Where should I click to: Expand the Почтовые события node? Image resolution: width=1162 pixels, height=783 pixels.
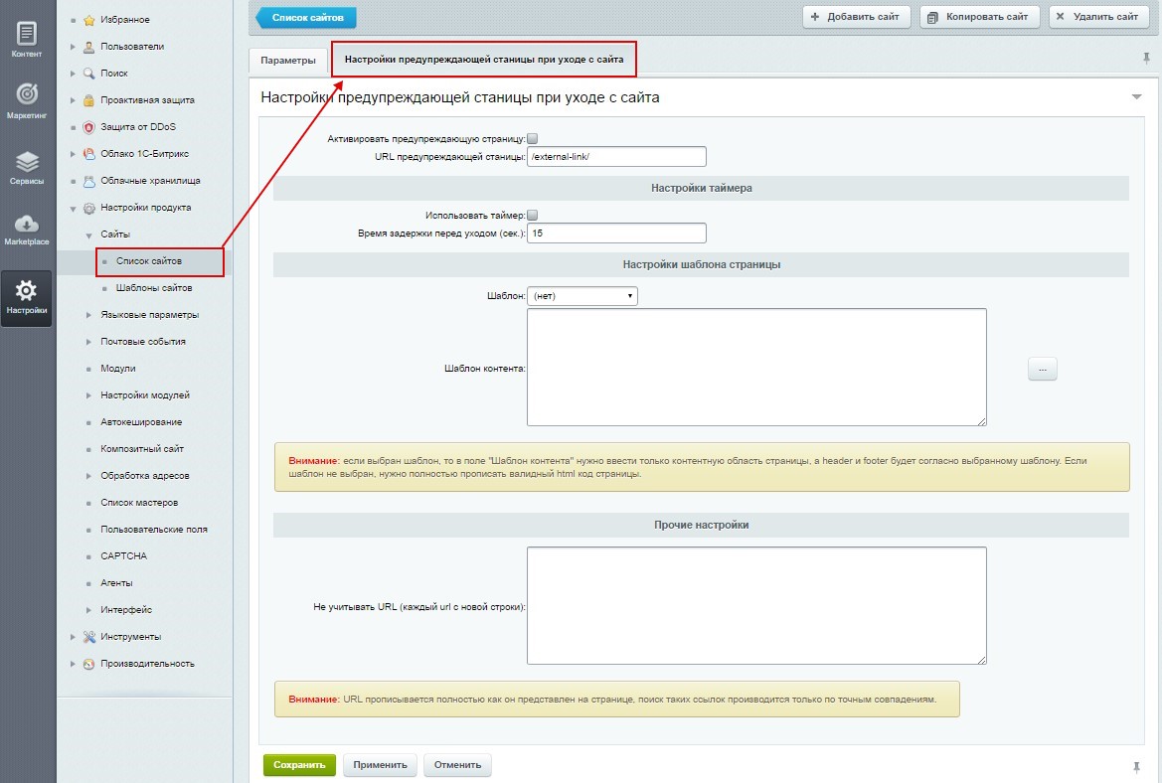[x=88, y=342]
